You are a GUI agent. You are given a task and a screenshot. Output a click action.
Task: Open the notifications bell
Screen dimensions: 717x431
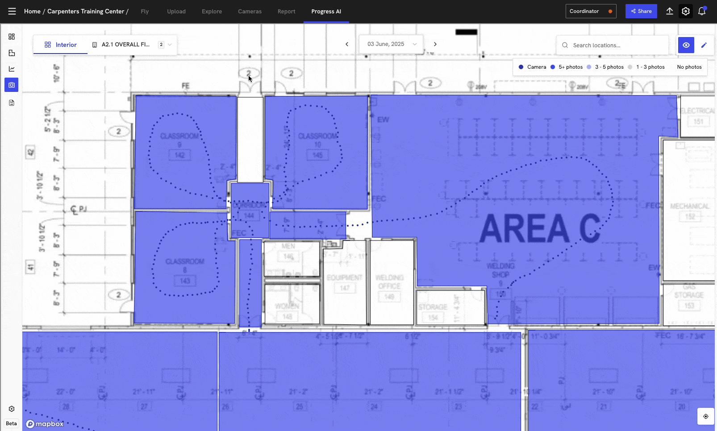pyautogui.click(x=701, y=11)
